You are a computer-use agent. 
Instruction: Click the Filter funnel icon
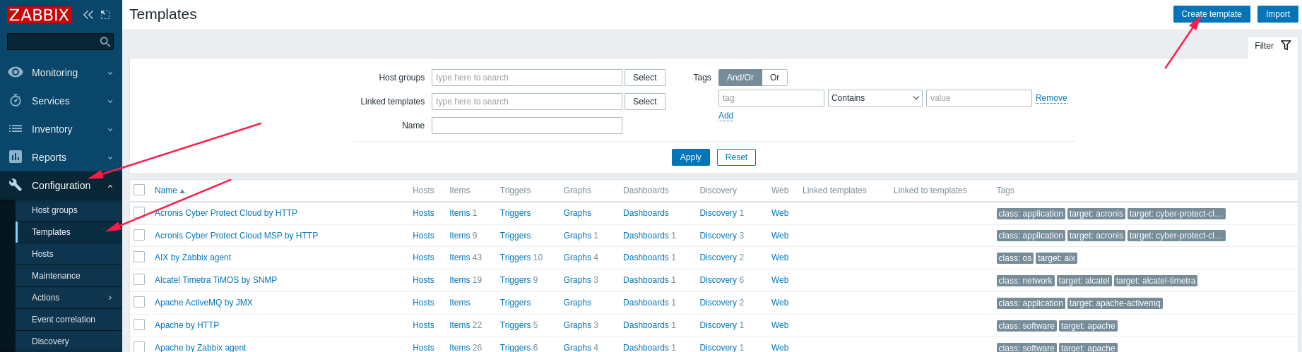1286,46
